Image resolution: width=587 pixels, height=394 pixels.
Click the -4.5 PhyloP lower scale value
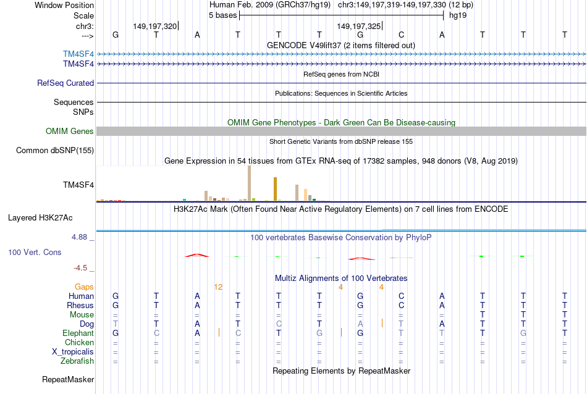(x=80, y=268)
